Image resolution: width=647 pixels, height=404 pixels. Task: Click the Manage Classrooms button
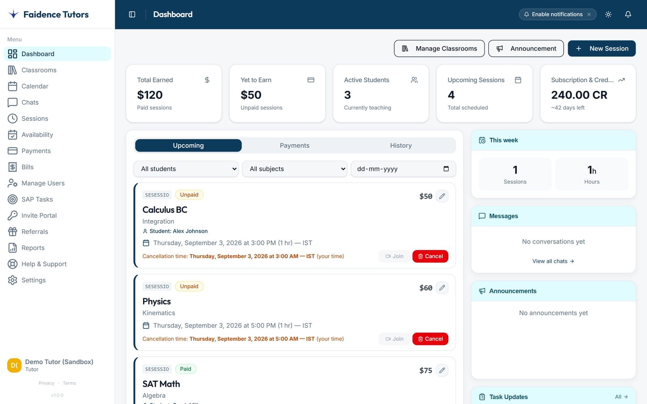point(439,48)
